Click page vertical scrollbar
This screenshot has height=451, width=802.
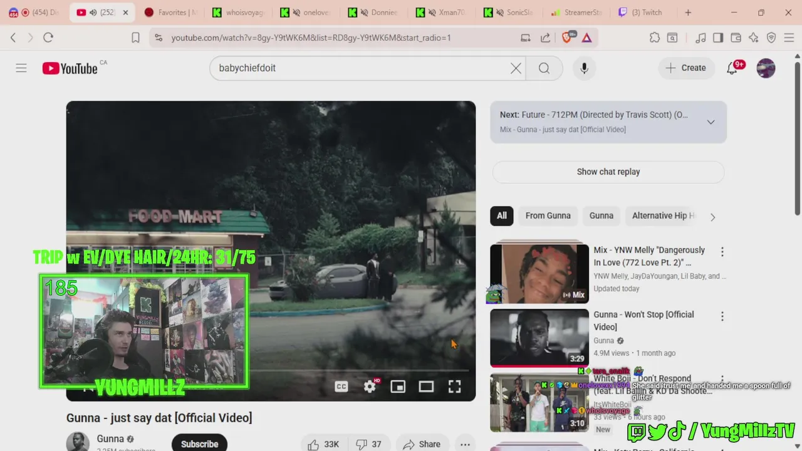[x=798, y=138]
